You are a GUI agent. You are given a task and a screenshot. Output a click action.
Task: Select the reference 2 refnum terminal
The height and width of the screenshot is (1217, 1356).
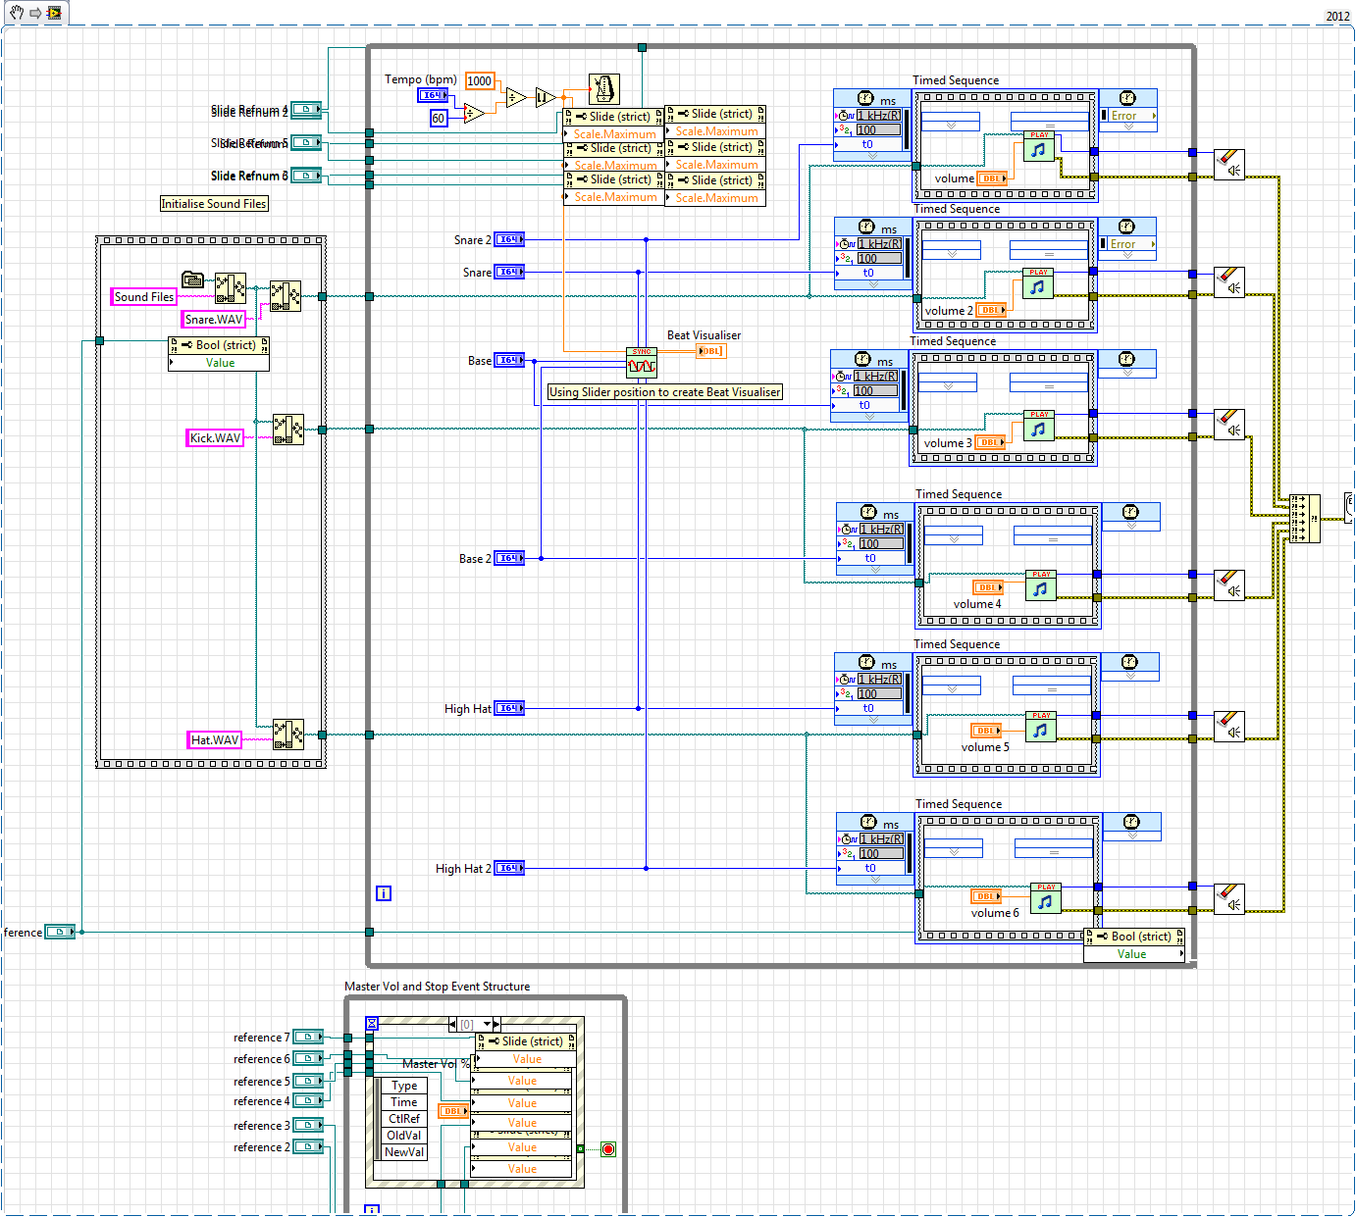tap(308, 1147)
